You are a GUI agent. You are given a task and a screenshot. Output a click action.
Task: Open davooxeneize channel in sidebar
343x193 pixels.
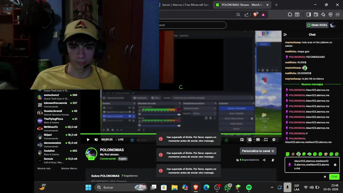(57, 145)
